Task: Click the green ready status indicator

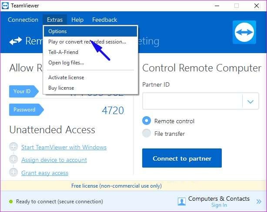Action: [x=11, y=202]
